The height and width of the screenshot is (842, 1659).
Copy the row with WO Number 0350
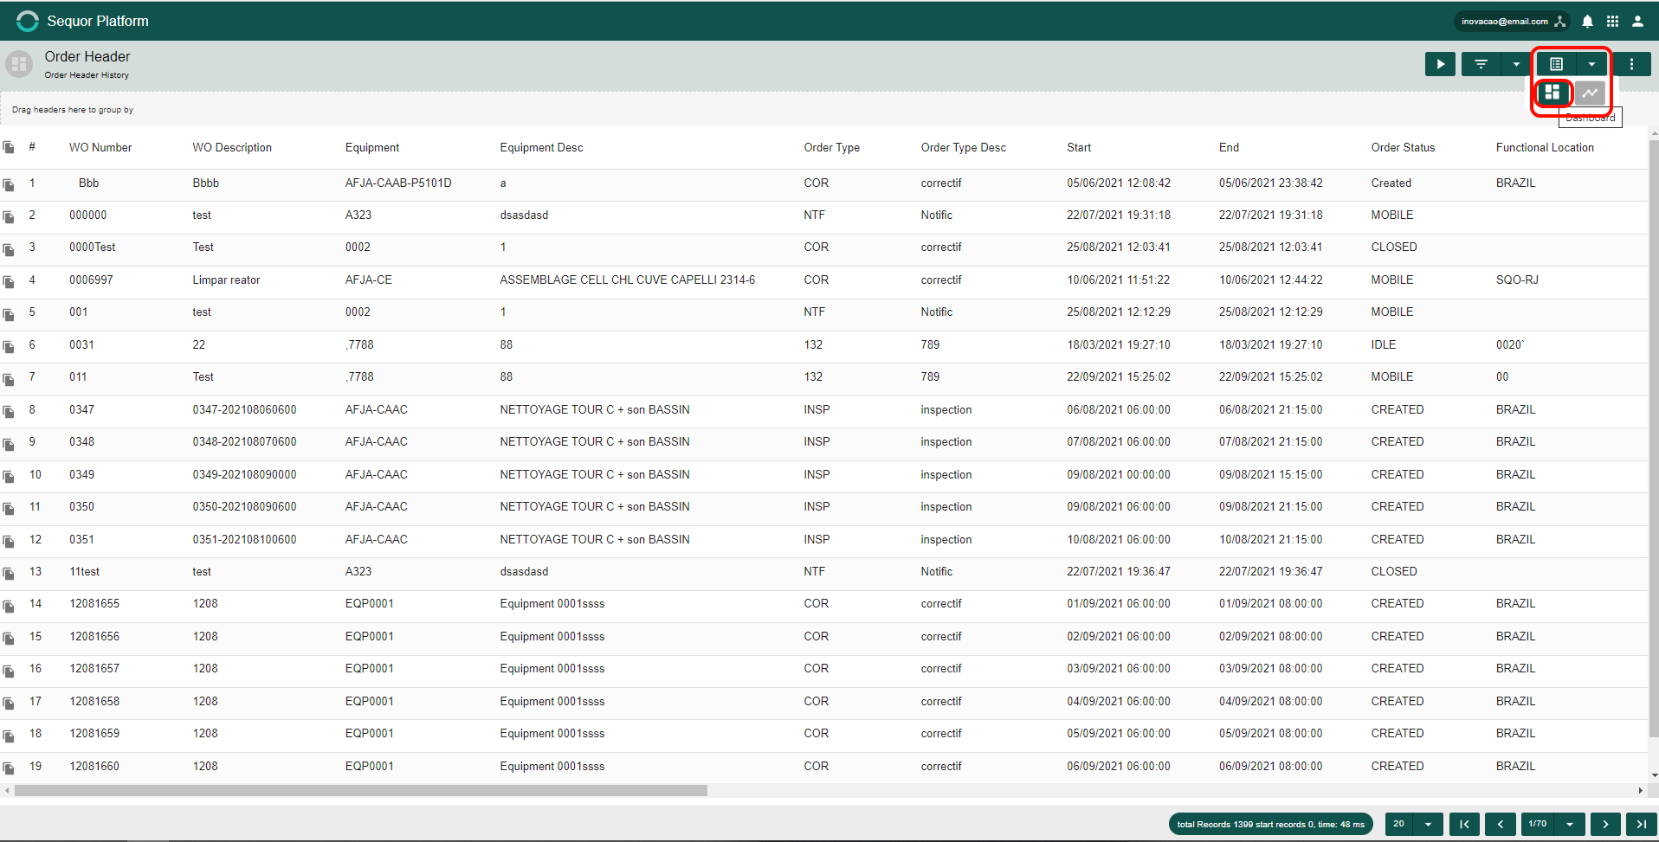point(9,509)
